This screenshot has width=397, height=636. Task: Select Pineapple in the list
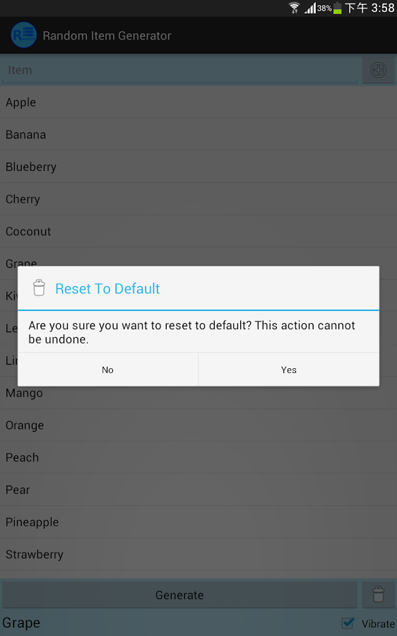tap(198, 522)
